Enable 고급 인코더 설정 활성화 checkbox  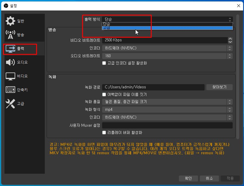tap(104, 63)
